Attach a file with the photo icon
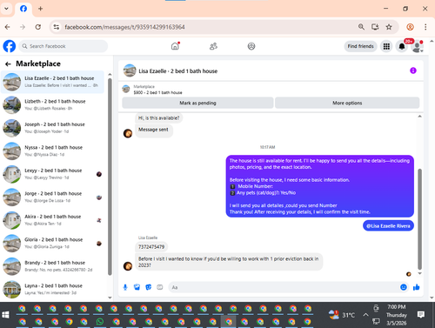This screenshot has height=328, width=435. click(x=137, y=287)
